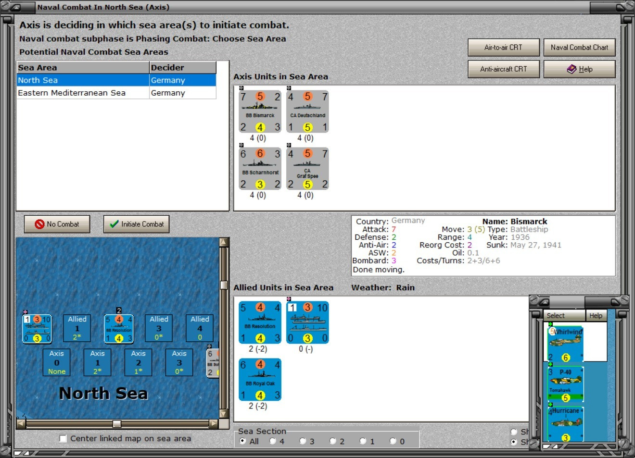The width and height of the screenshot is (635, 458).
Task: Open the Naval Combat Chart
Action: click(580, 48)
